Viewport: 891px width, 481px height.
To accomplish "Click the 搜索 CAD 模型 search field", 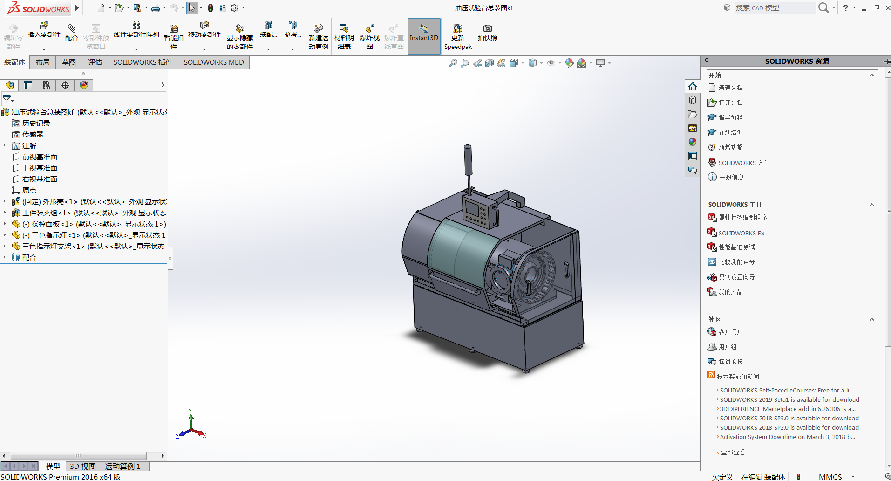I will click(773, 8).
